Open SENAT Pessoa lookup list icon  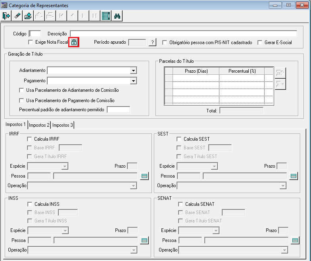point(295,240)
